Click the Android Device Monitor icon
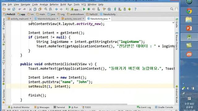Image resolution: width=198 pixels, height=111 pixels. click(x=129, y=9)
